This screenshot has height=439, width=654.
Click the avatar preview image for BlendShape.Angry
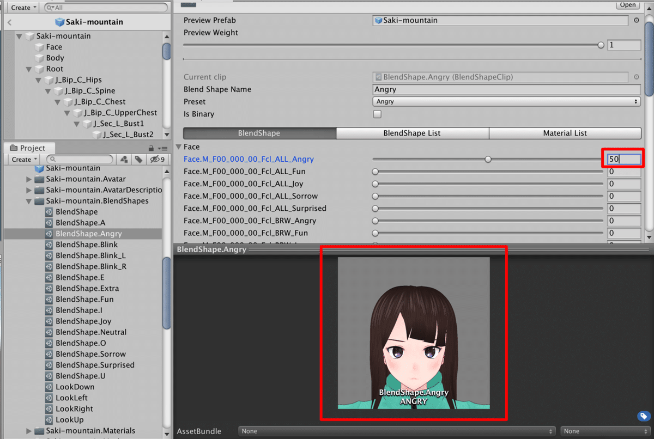[x=414, y=333]
